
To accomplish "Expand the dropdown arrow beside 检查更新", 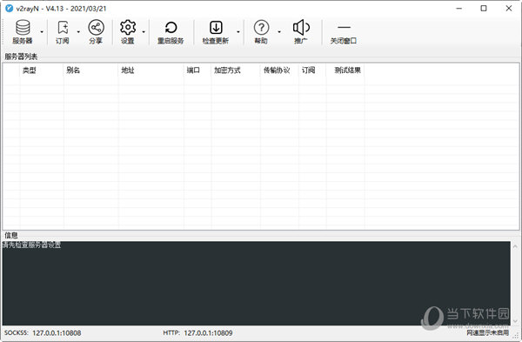I will coord(238,32).
